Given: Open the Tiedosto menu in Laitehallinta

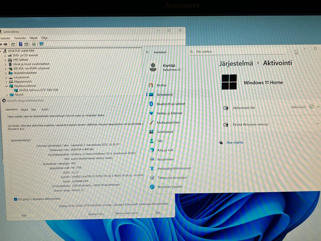Looking at the screenshot, I should click(5, 38).
